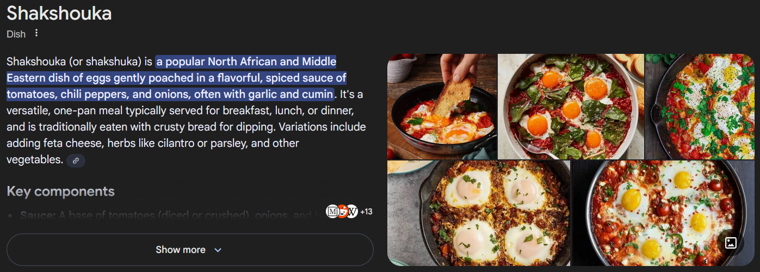Screen dimensions: 760x272
Task: Click the 'M' source favicon
Action: (332, 212)
